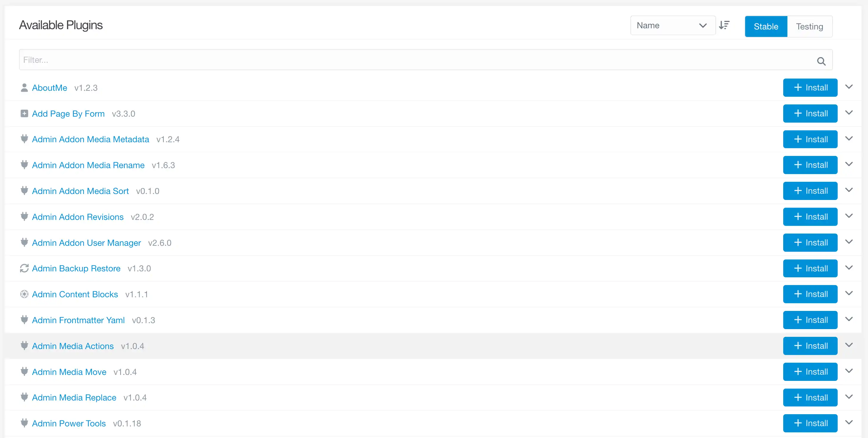Click the badge icon next to Admin Content Blocks

click(x=24, y=294)
